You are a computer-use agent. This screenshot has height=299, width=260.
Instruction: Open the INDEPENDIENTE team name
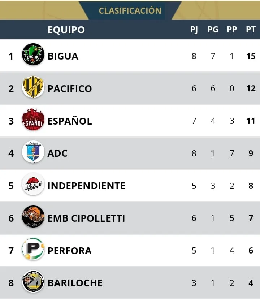point(86,186)
